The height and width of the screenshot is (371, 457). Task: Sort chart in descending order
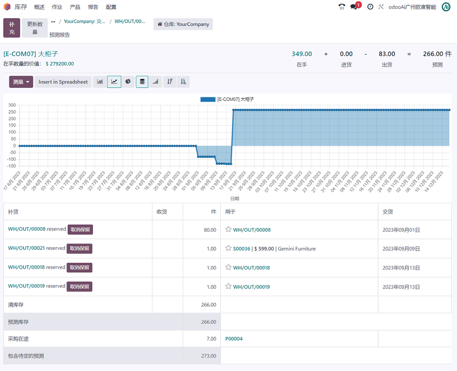[x=170, y=82]
